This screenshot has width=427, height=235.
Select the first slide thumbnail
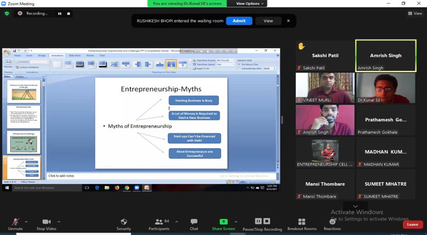pos(24,91)
